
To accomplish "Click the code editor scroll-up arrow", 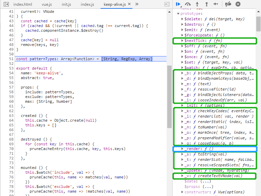I will click(169, 12).
